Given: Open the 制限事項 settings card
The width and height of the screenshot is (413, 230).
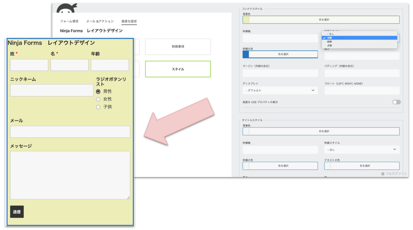Looking at the screenshot, I should pos(178,47).
